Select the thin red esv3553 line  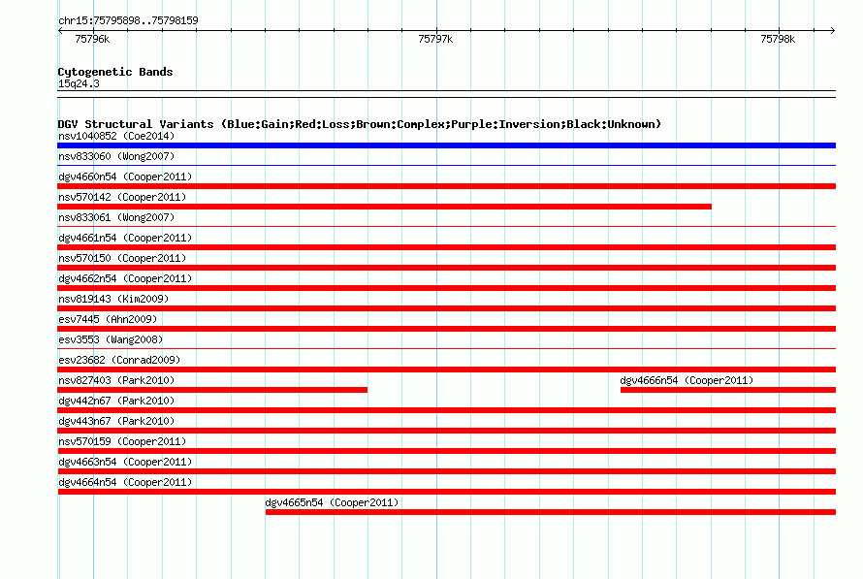tap(446, 348)
